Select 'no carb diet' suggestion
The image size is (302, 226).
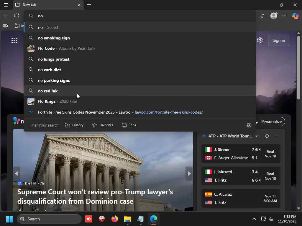point(139,69)
